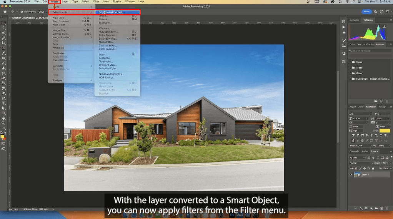Open the help question-mark icon
The height and width of the screenshot is (219, 393).
tap(381, 12)
